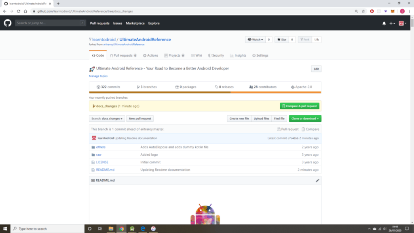This screenshot has height=233, width=414.
Task: Click the Manage topics link
Action: click(x=98, y=76)
